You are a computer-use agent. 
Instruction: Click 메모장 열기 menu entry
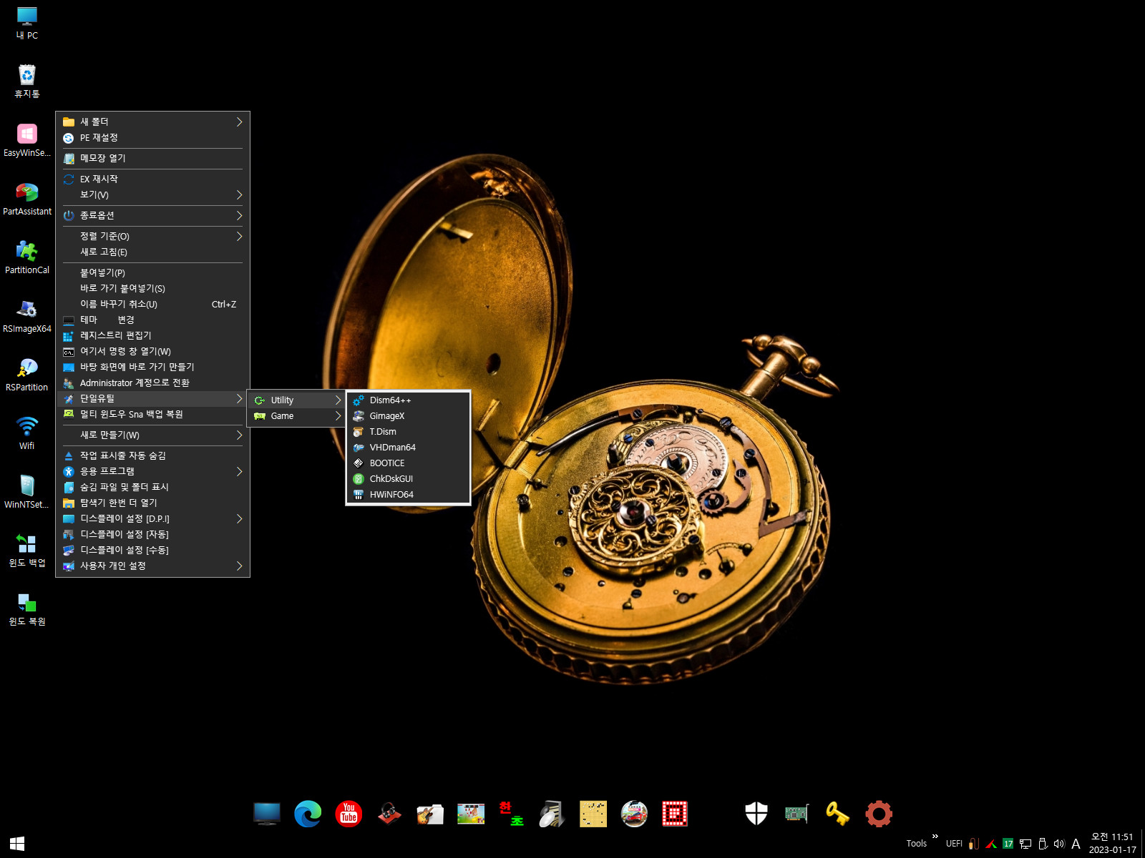tap(152, 159)
